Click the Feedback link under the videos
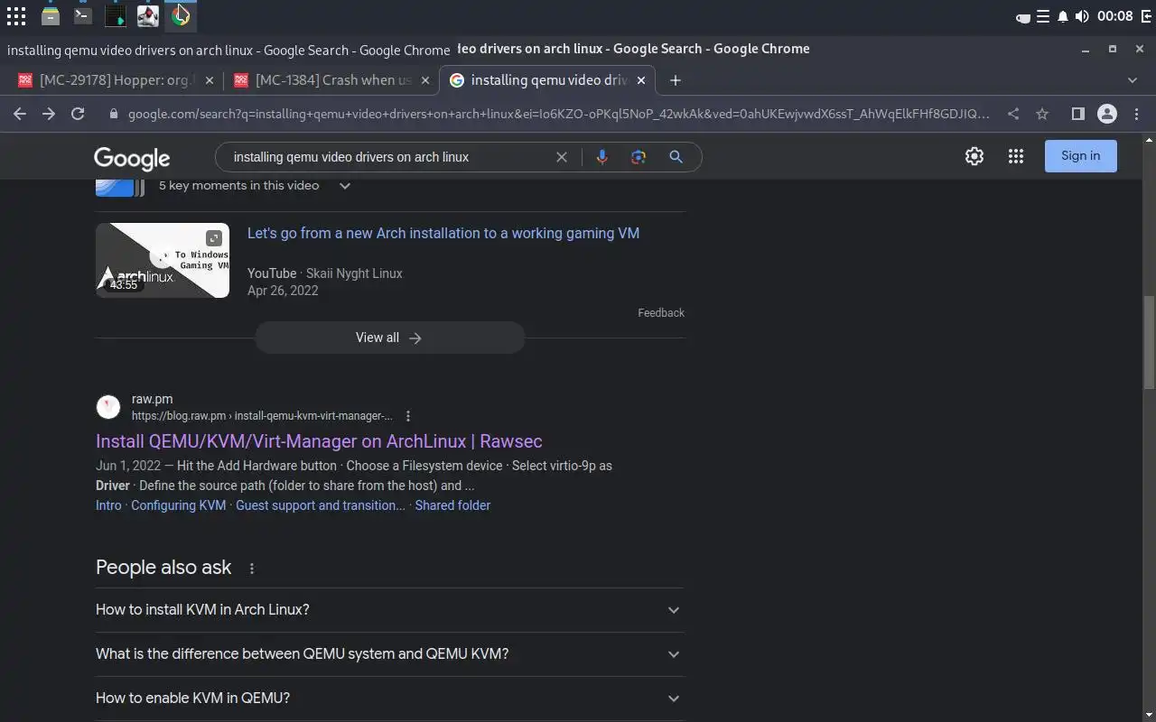 coord(661,313)
